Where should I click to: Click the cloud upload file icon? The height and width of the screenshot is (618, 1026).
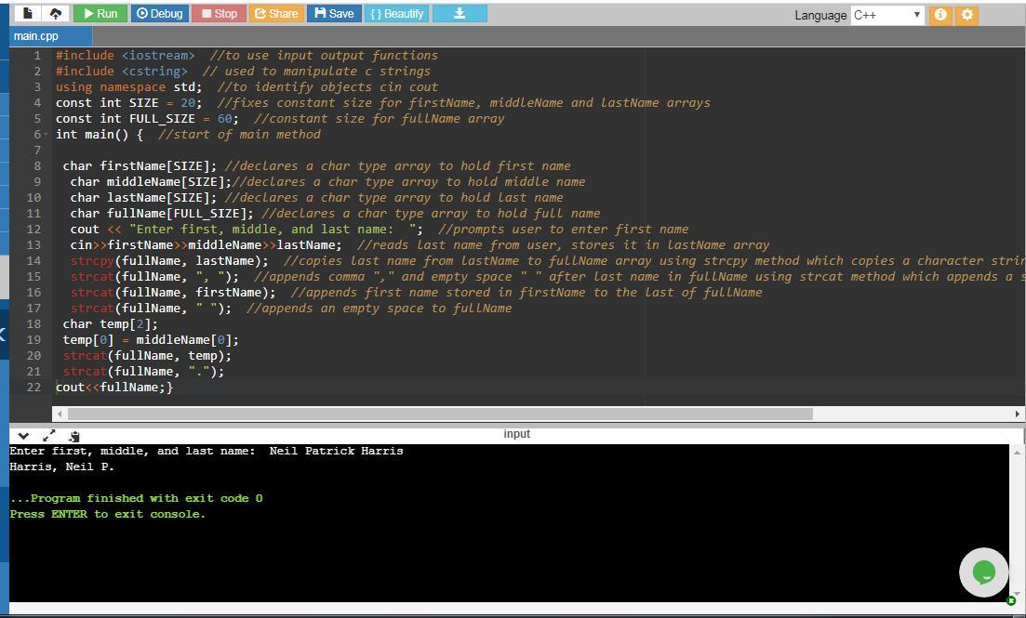pos(55,13)
